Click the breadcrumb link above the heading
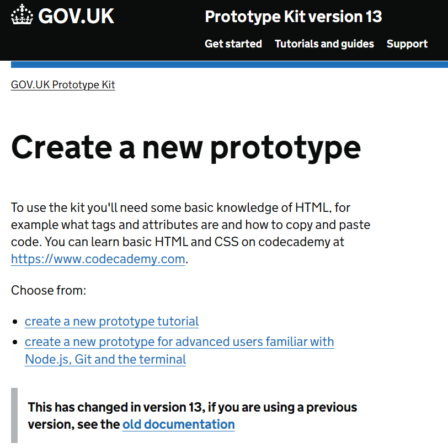This screenshot has width=448, height=448. point(62,84)
